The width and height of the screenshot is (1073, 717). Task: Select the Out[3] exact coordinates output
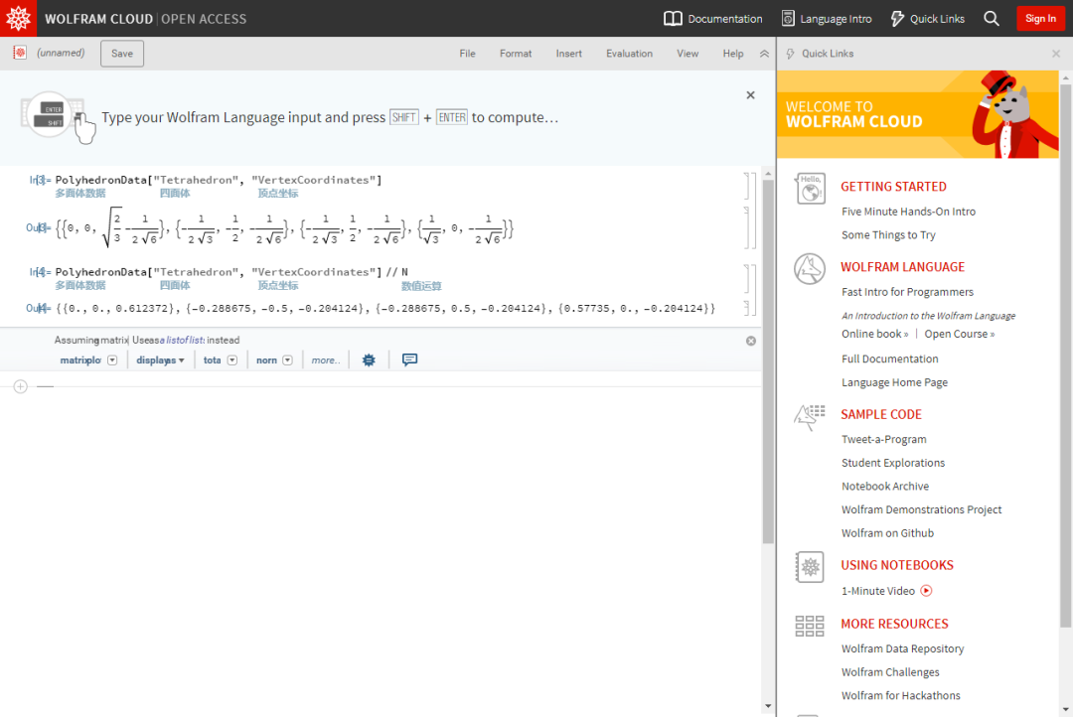point(284,227)
